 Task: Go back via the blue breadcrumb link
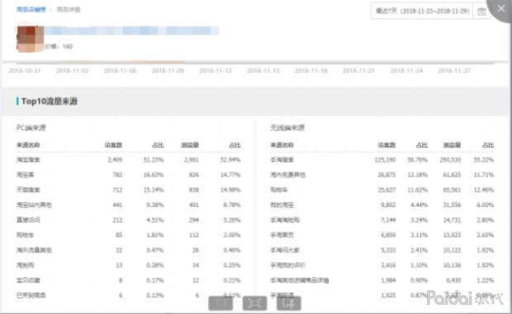pos(31,9)
